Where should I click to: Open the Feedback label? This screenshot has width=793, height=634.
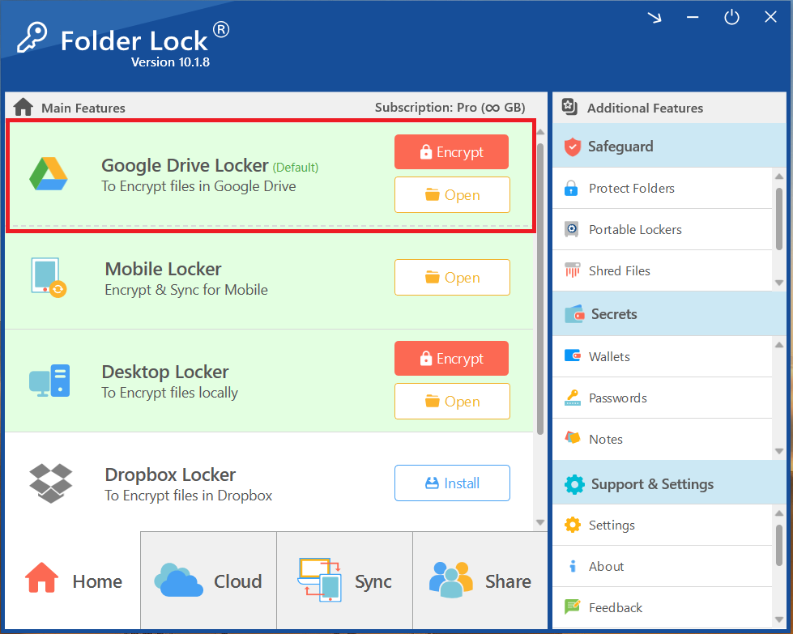click(x=615, y=608)
